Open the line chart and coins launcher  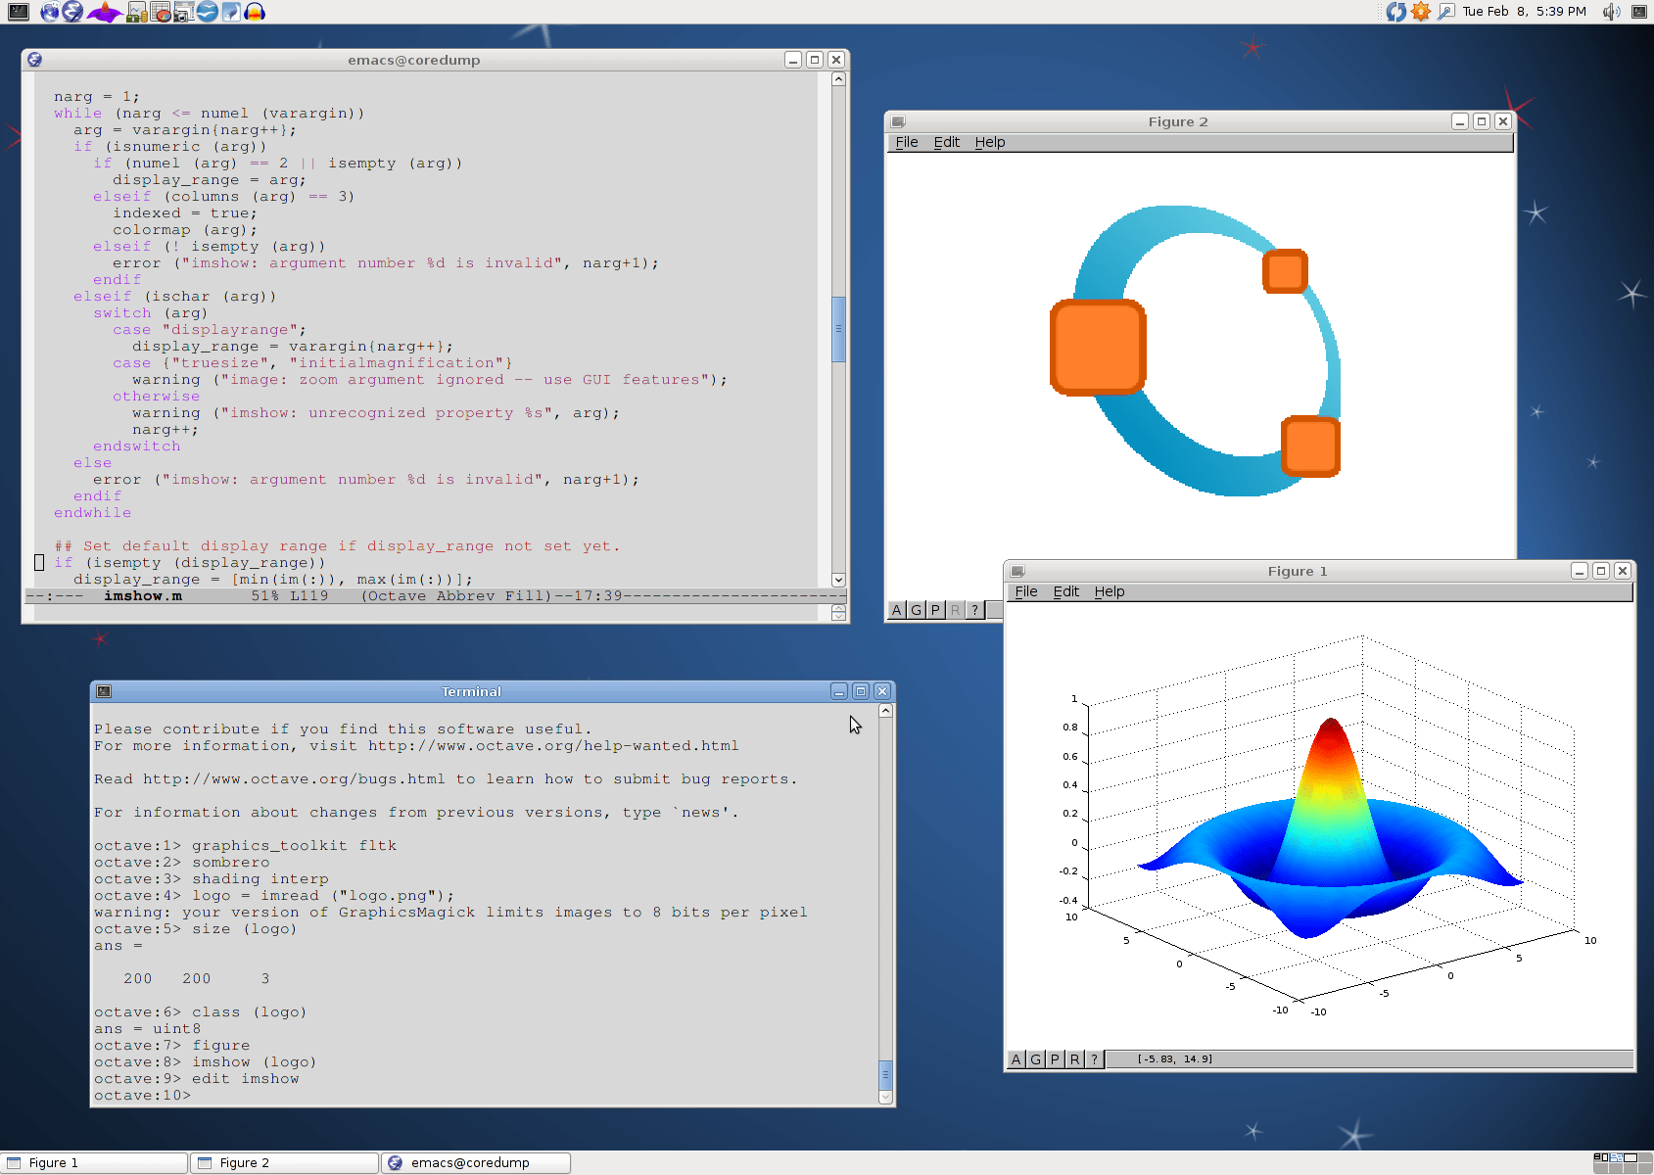pos(137,12)
